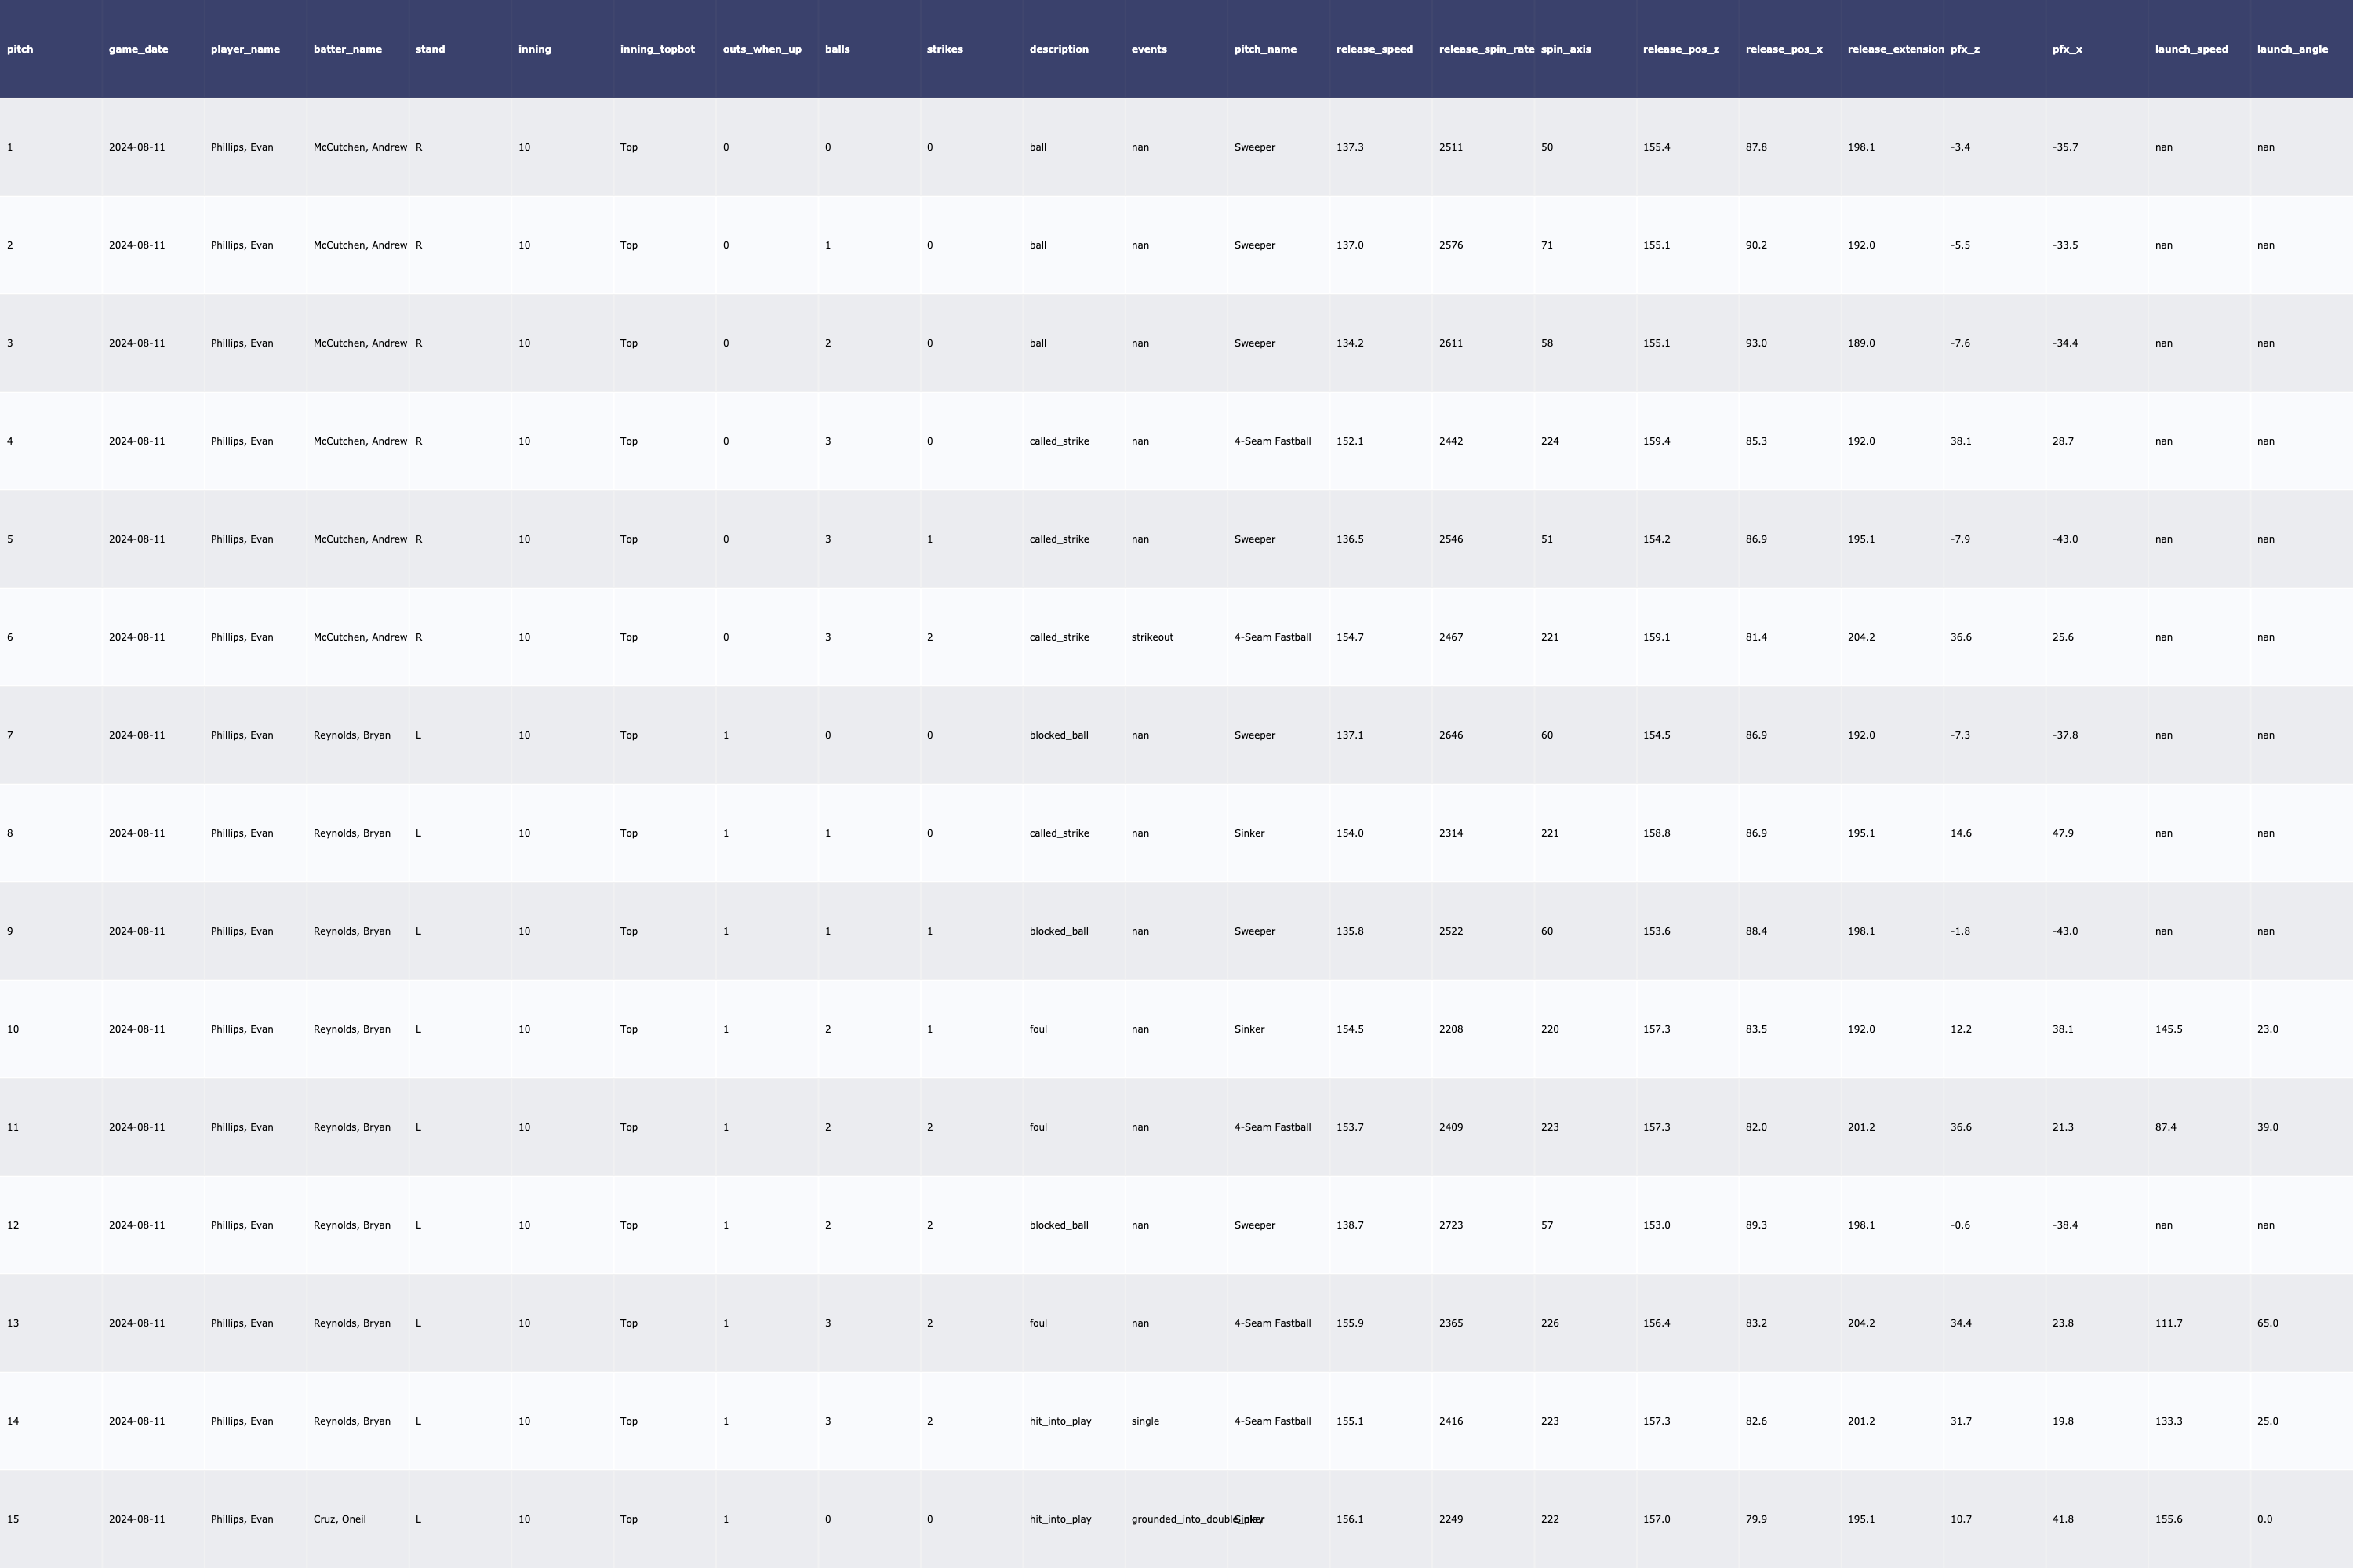Click the release_speed column header
2353x1568 pixels.
tap(1373, 49)
